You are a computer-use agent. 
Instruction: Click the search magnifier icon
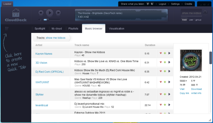tap(205, 13)
